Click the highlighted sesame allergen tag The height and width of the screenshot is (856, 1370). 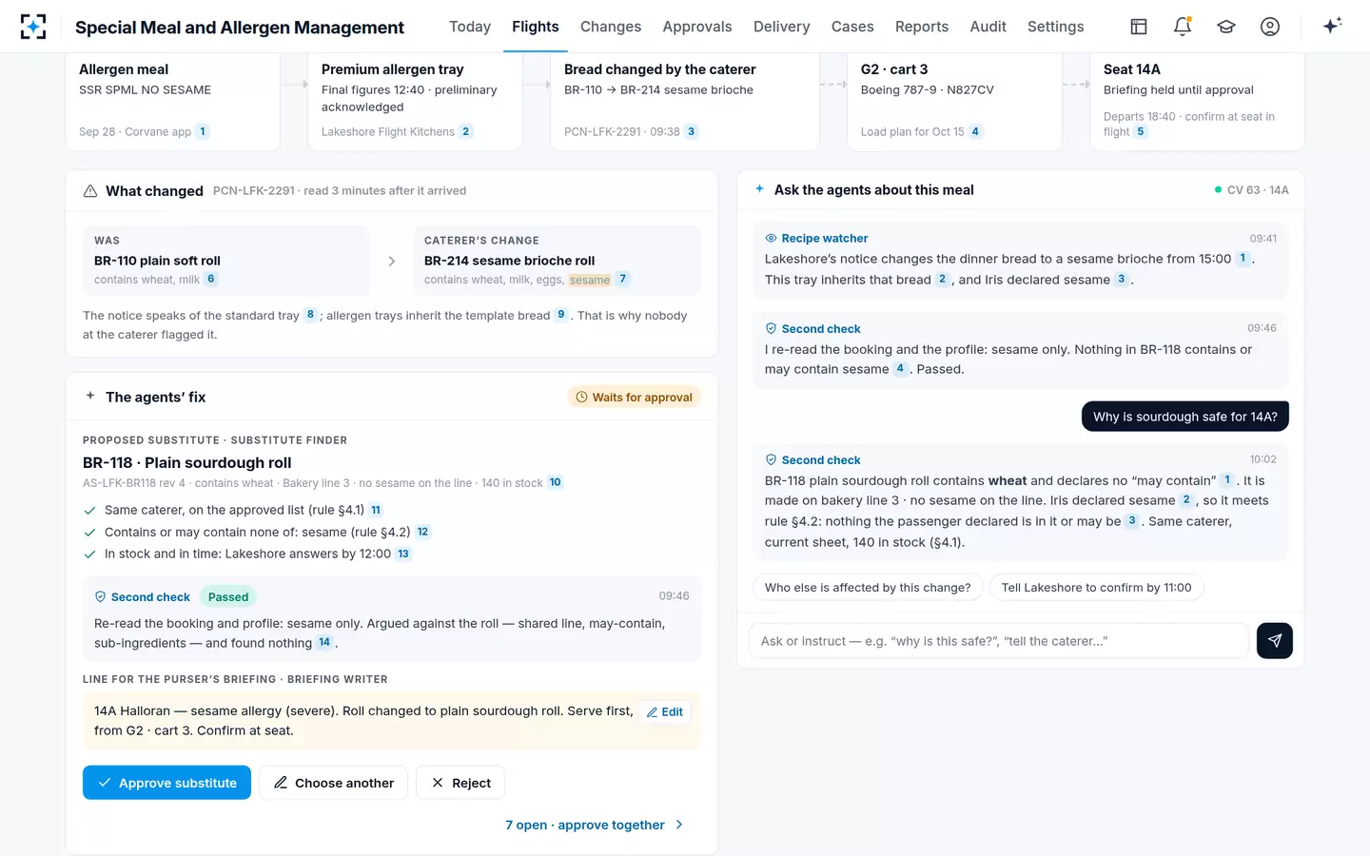pyautogui.click(x=590, y=281)
